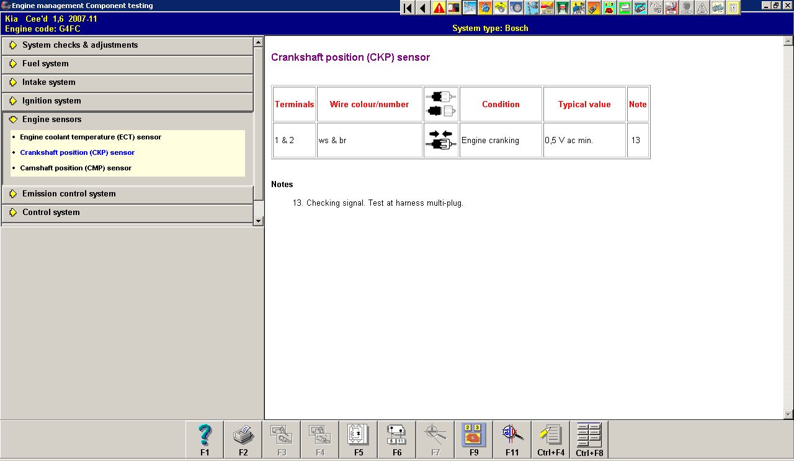Select Engine coolant temperature (ECT) sensor

point(91,137)
